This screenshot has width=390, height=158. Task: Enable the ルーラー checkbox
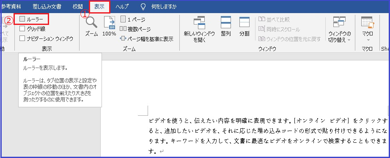(22, 19)
